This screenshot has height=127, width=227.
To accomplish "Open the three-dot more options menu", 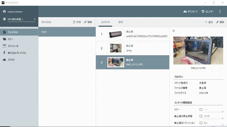I will pyautogui.click(x=220, y=12).
